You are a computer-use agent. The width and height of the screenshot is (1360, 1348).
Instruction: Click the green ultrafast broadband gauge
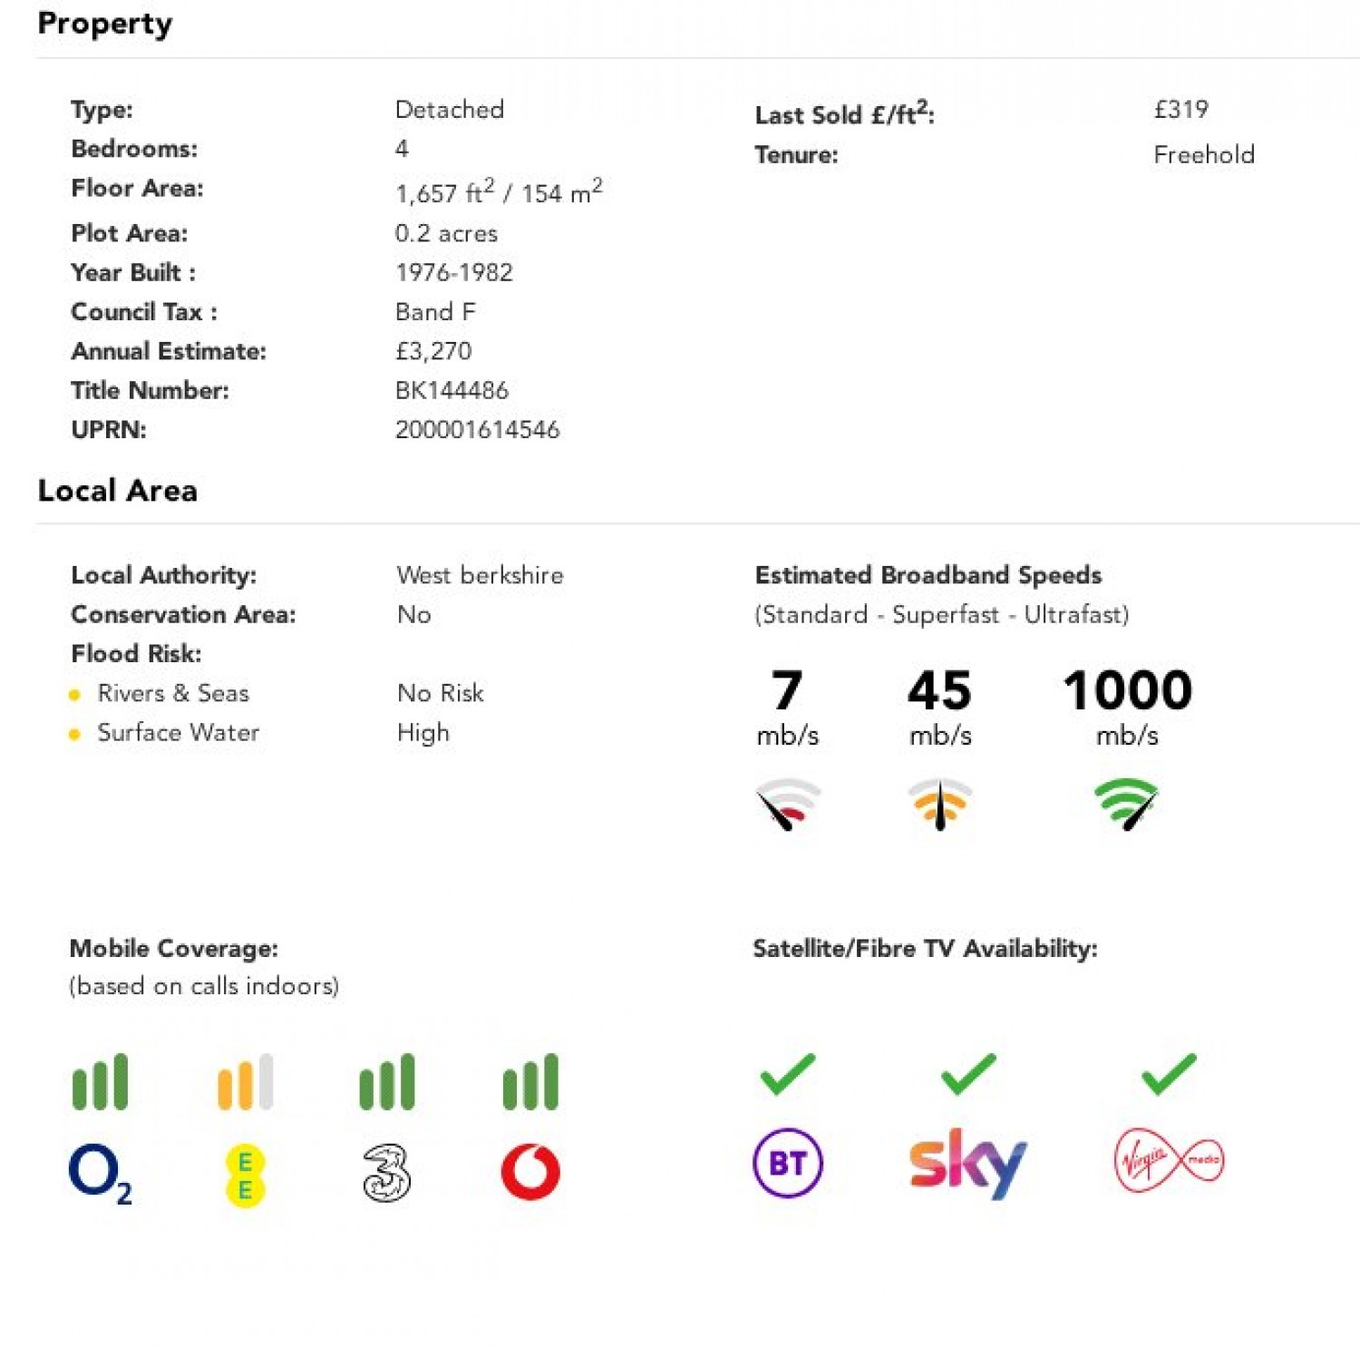[x=1127, y=804]
